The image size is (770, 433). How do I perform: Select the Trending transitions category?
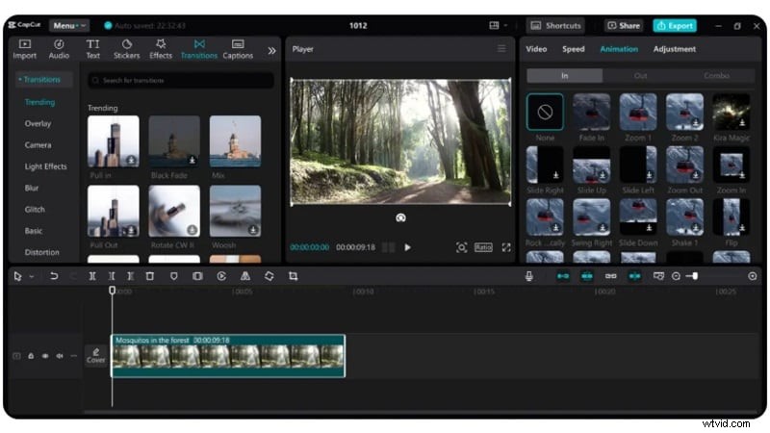39,102
